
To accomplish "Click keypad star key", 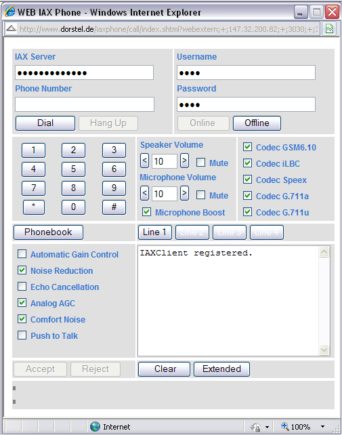I will pyautogui.click(x=33, y=207).
